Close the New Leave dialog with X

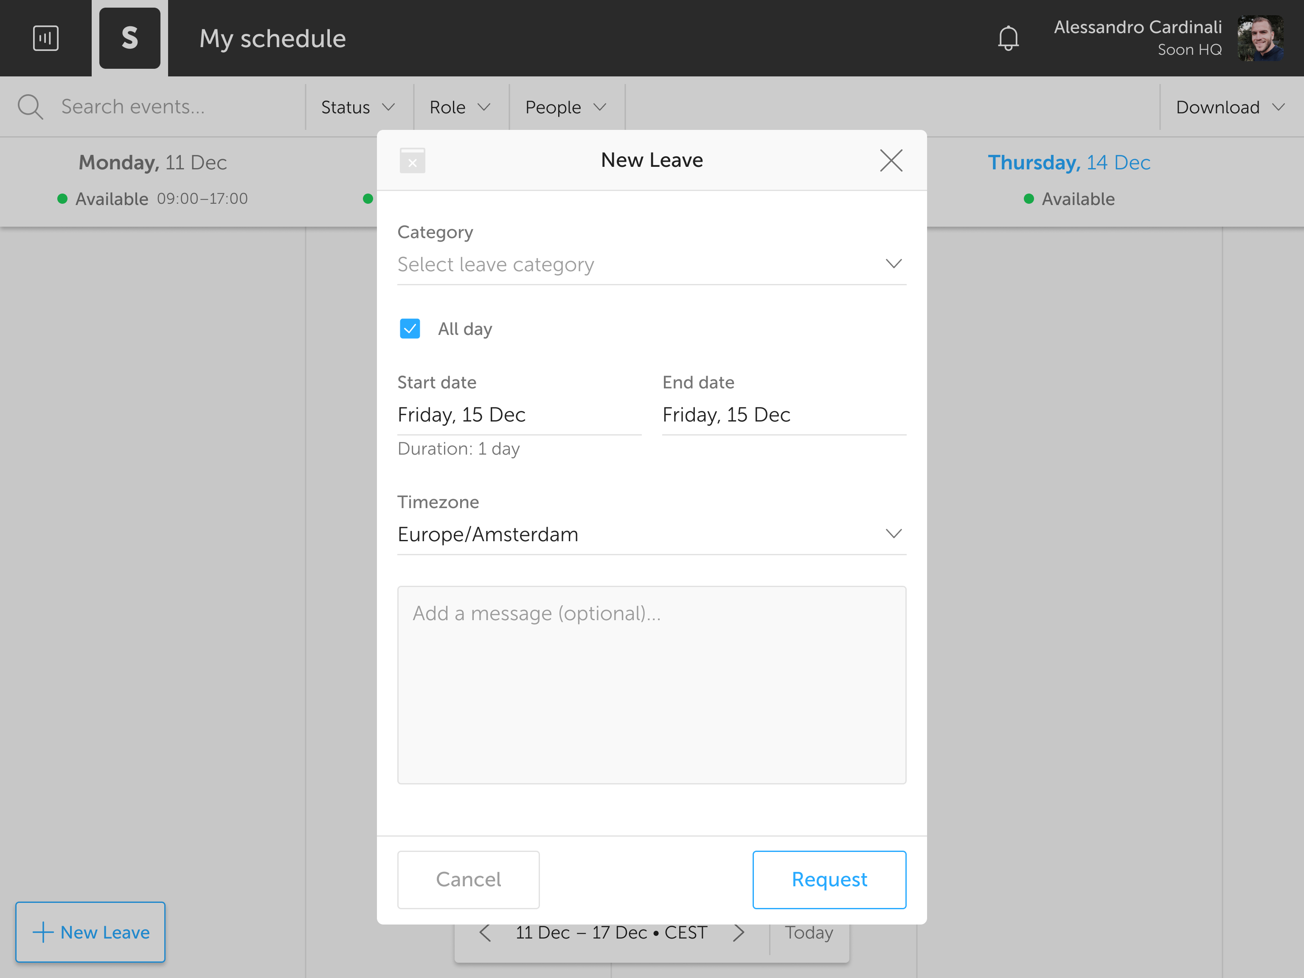point(891,160)
